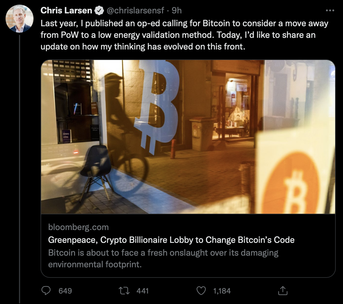This screenshot has height=304, width=343.
Task: Click the tweet text about PoW
Action: point(184,35)
